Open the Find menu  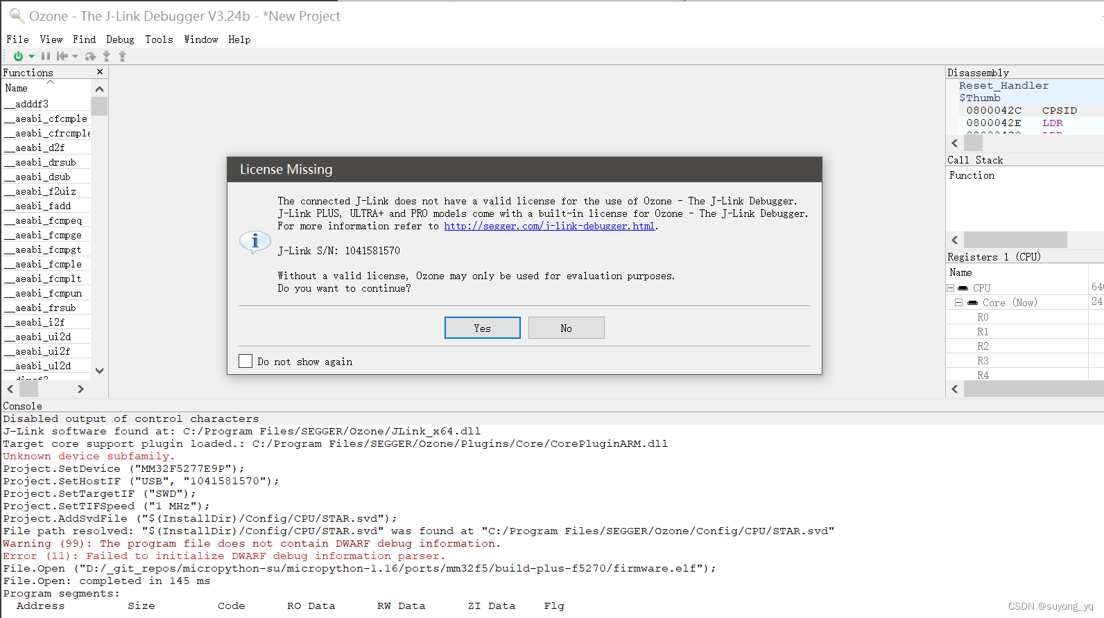point(85,39)
